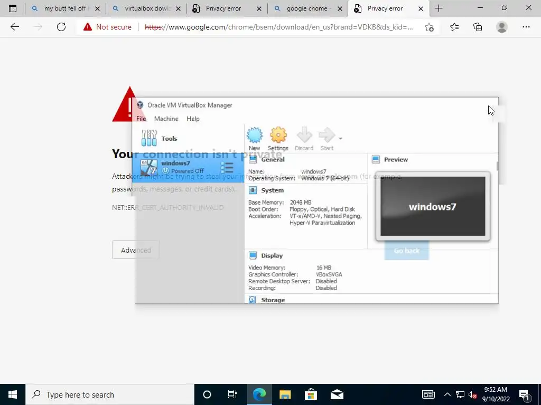Add this page to favorites star icon
Image resolution: width=541 pixels, height=405 pixels.
click(x=429, y=27)
